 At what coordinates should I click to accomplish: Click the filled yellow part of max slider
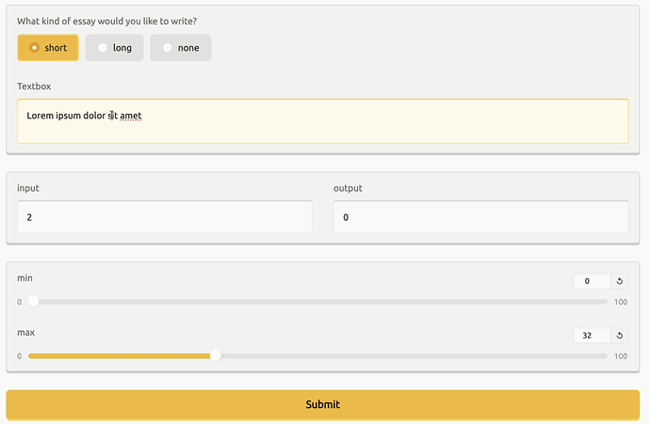tap(122, 355)
